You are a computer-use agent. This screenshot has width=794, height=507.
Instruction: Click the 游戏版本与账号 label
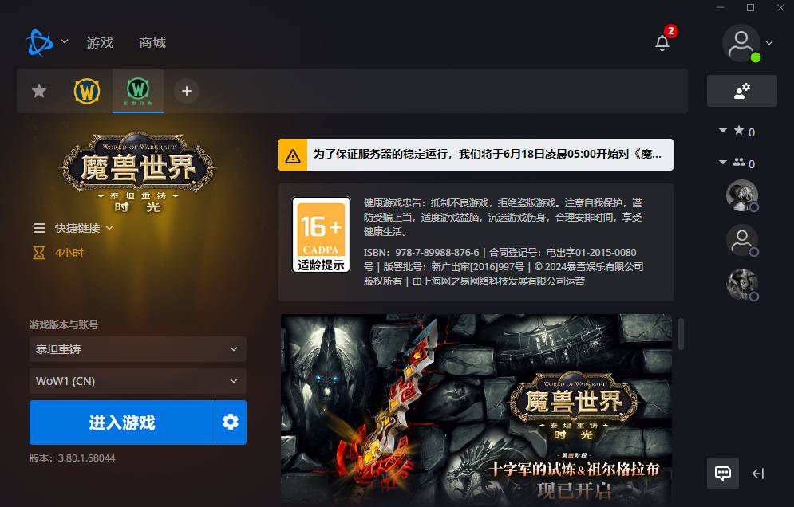click(x=64, y=324)
